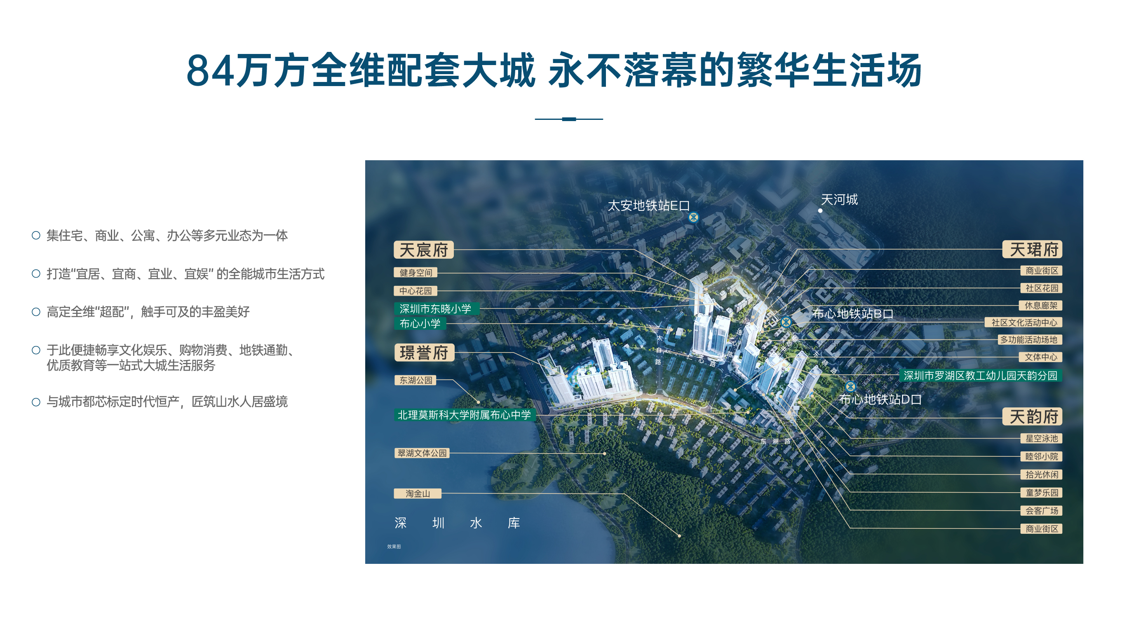Click the 璟誉府 project label
The width and height of the screenshot is (1122, 631).
coord(424,353)
